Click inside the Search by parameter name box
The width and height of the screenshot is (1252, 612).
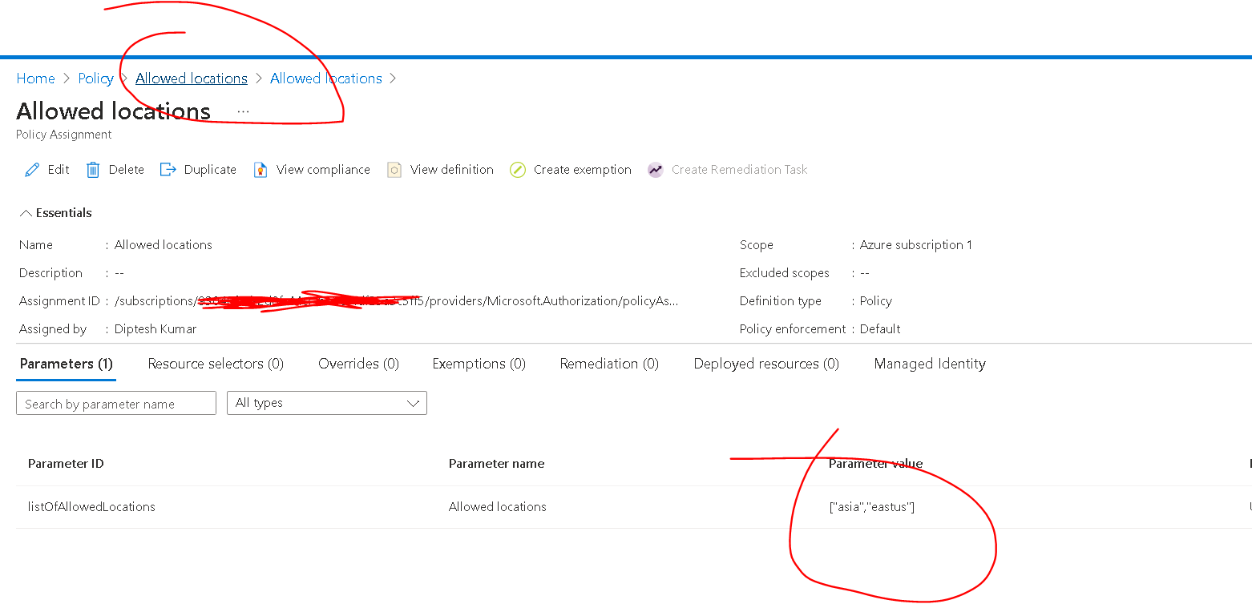[x=115, y=403]
